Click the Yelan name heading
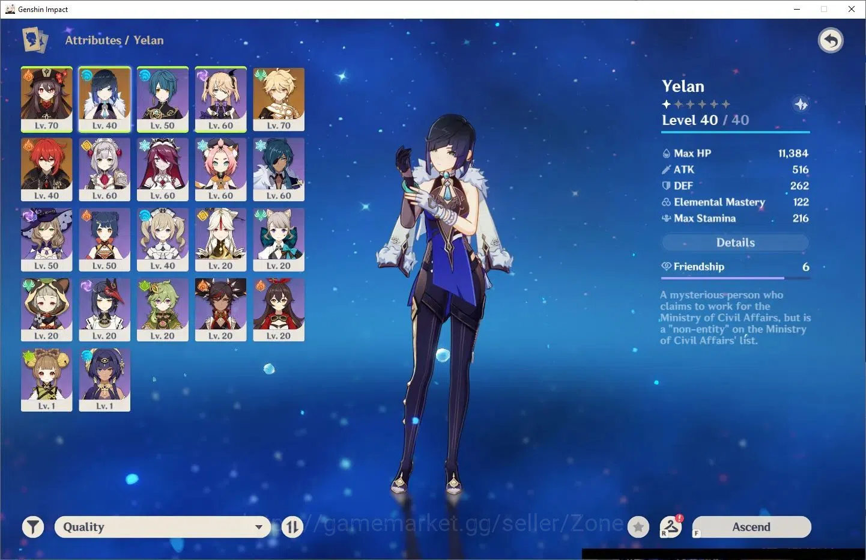Viewport: 866px width, 560px height. pos(683,87)
